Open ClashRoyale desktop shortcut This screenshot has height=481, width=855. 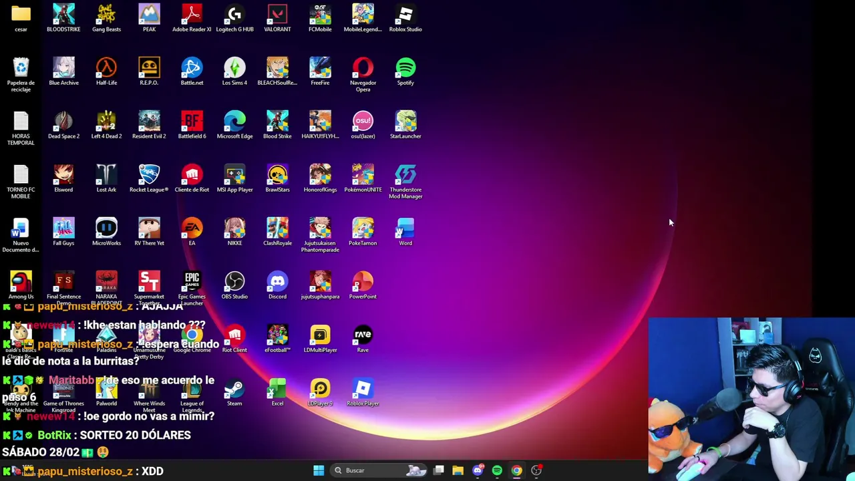pos(277,232)
